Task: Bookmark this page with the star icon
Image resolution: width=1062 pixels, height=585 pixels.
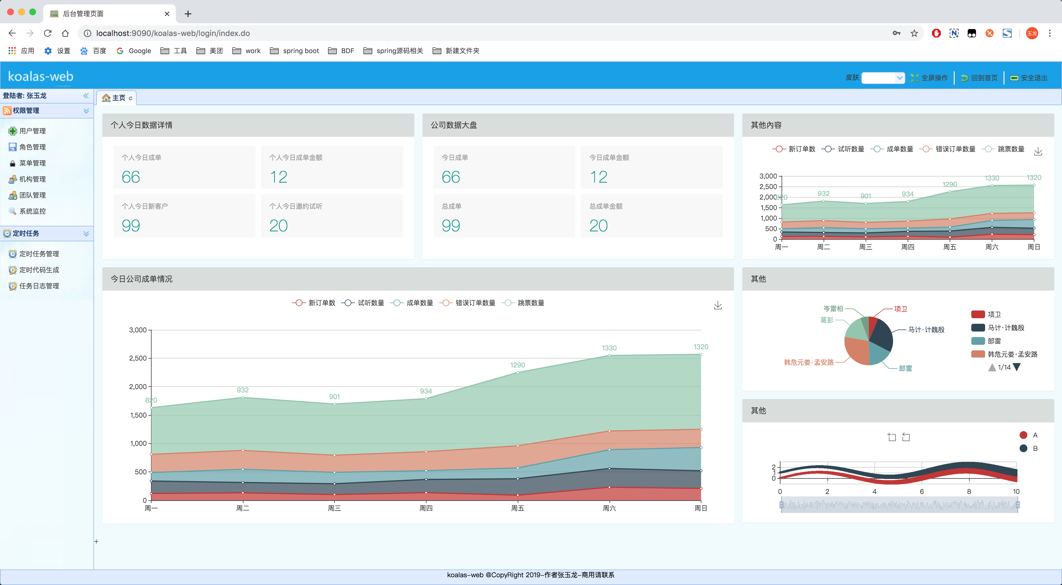Action: (x=914, y=33)
